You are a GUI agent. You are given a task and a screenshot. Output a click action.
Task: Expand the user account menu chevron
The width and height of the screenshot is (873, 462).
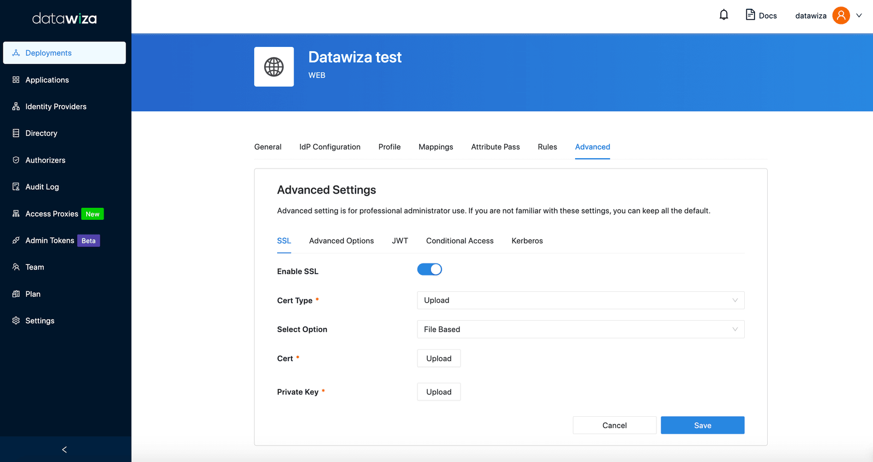coord(859,15)
